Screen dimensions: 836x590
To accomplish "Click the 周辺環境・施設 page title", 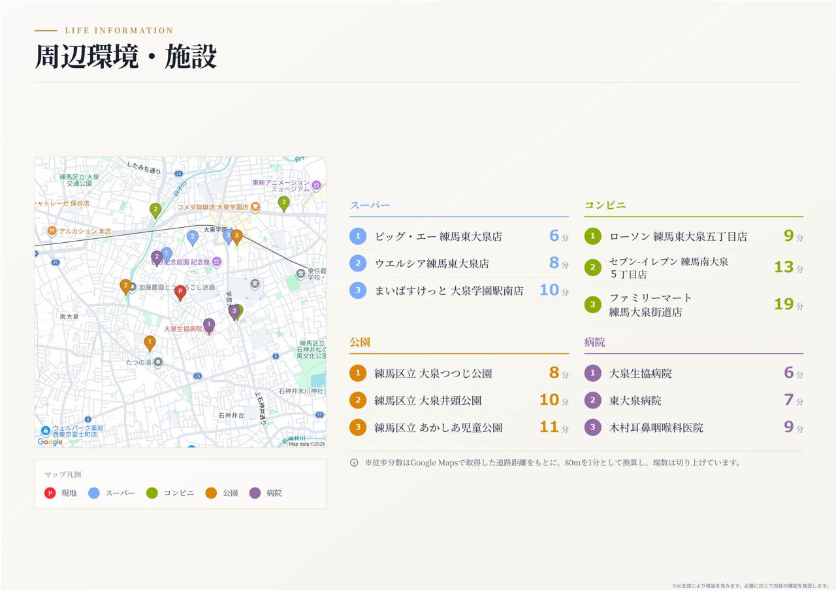I will [125, 57].
